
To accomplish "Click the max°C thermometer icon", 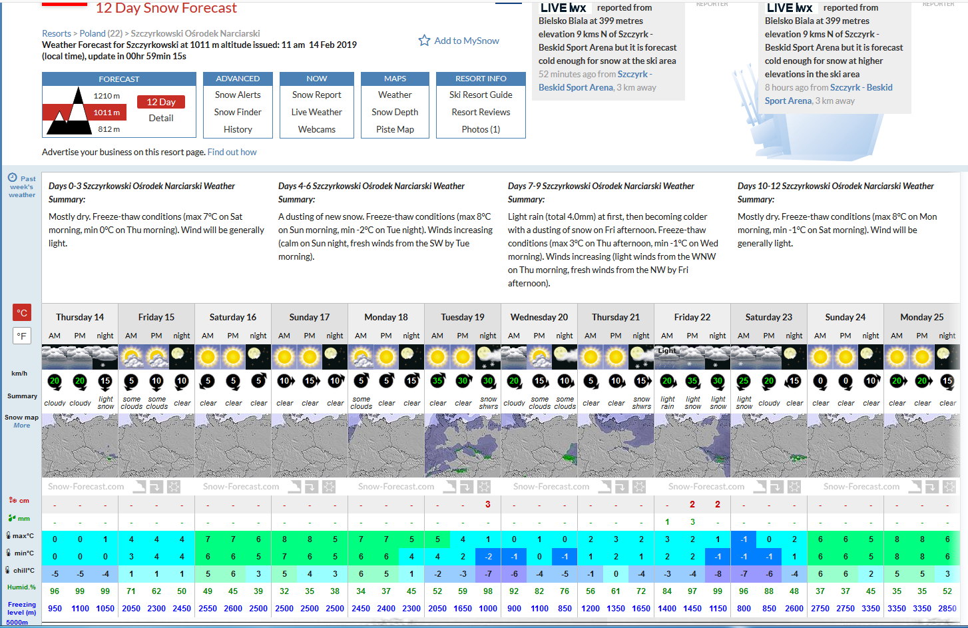I will click(7, 535).
